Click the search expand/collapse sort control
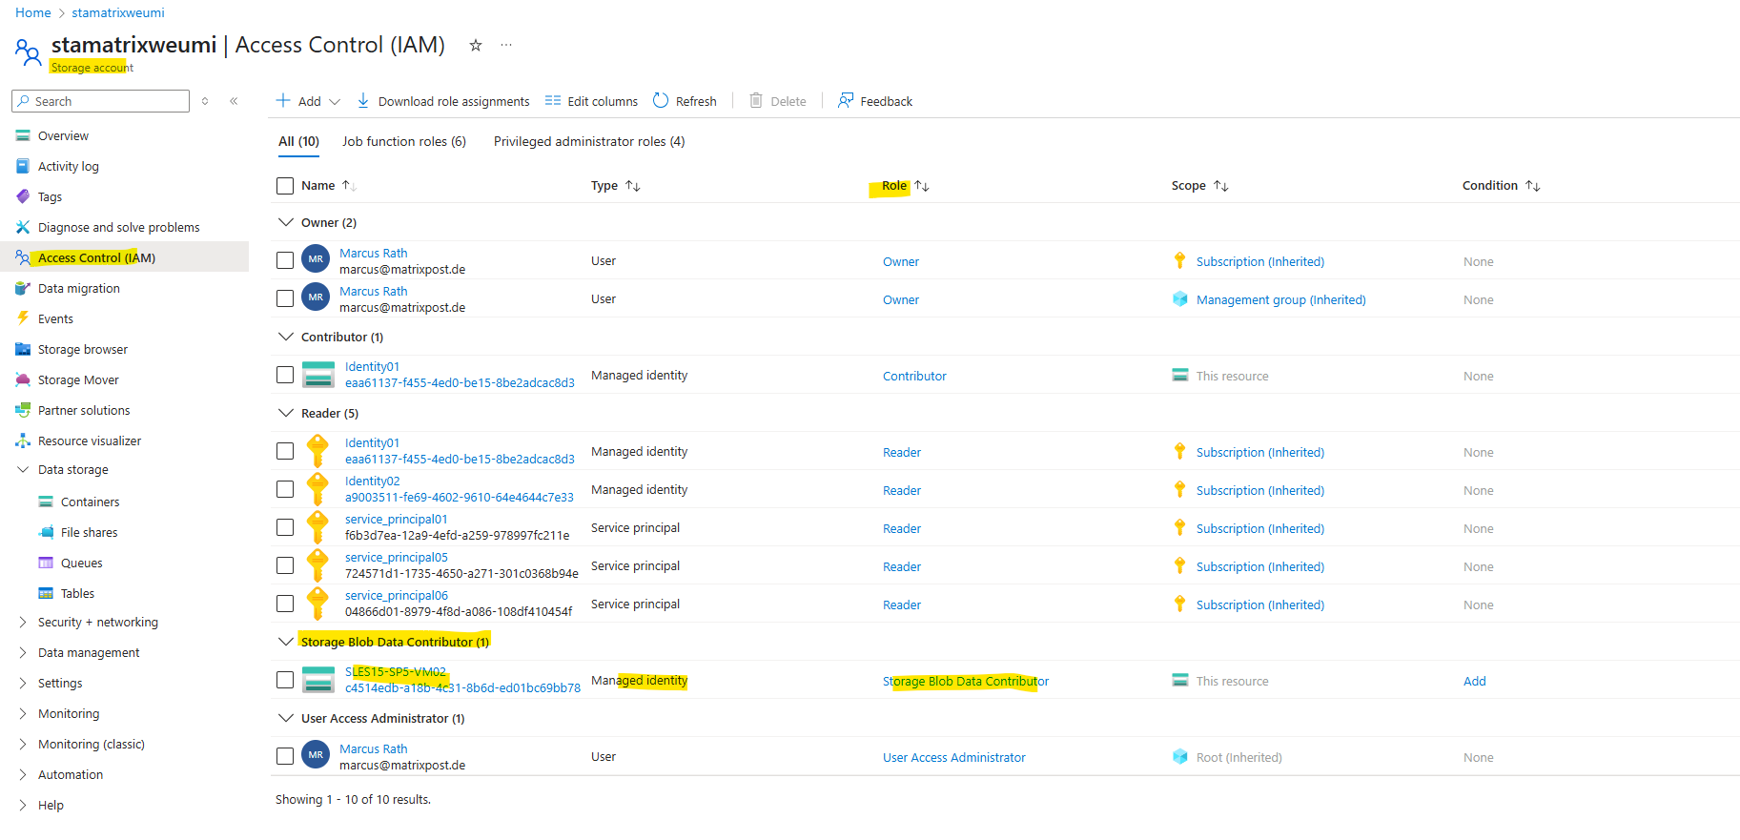Viewport: 1740px width, 840px height. [205, 101]
